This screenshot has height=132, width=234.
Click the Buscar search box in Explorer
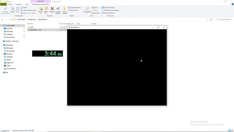click(223, 19)
